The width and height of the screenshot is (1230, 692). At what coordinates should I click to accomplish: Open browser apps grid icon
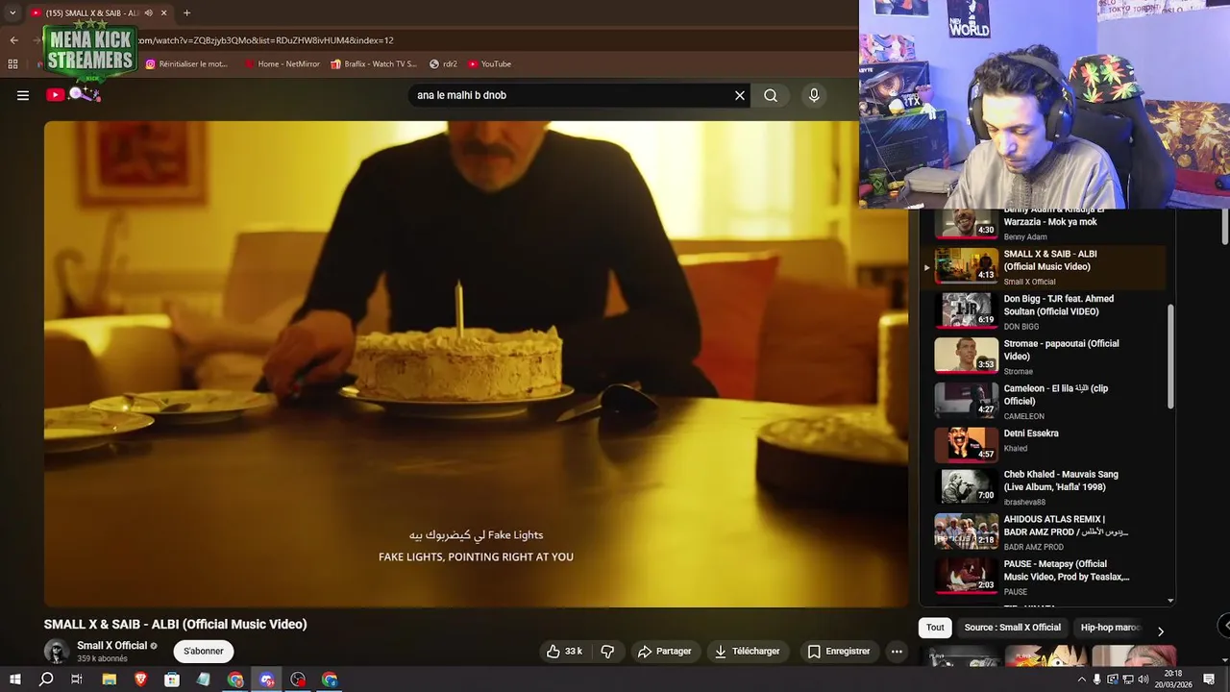coord(12,64)
